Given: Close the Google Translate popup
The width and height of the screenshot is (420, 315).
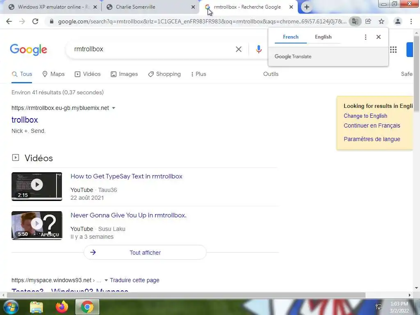Looking at the screenshot, I should coord(379,37).
